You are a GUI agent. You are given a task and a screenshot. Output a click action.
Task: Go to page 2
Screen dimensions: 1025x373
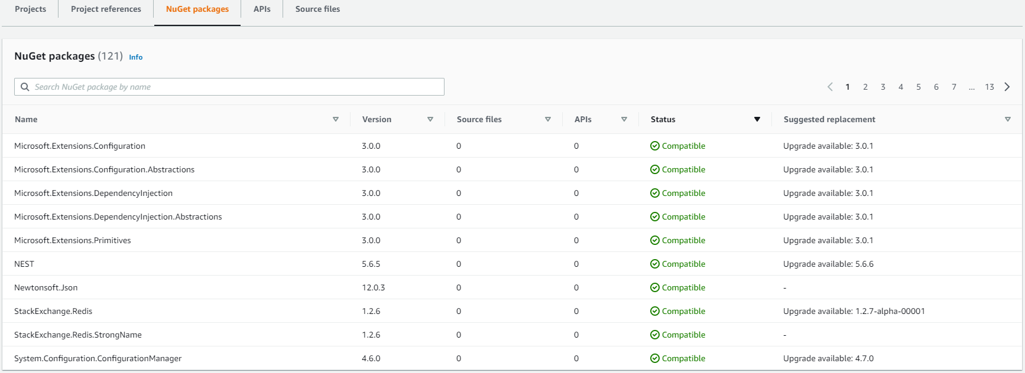865,87
